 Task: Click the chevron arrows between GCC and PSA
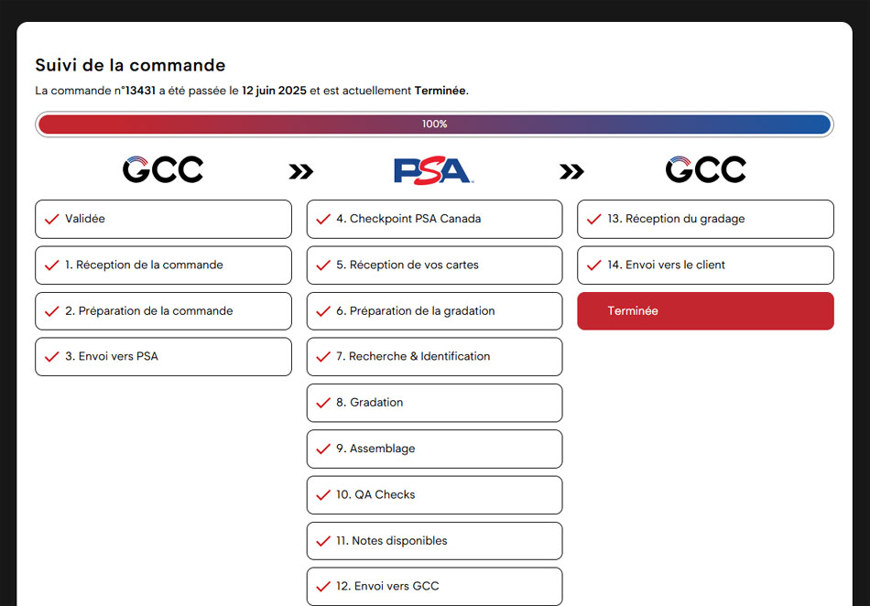301,170
